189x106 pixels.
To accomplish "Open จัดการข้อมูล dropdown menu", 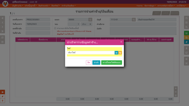I will (x=150, y=6).
